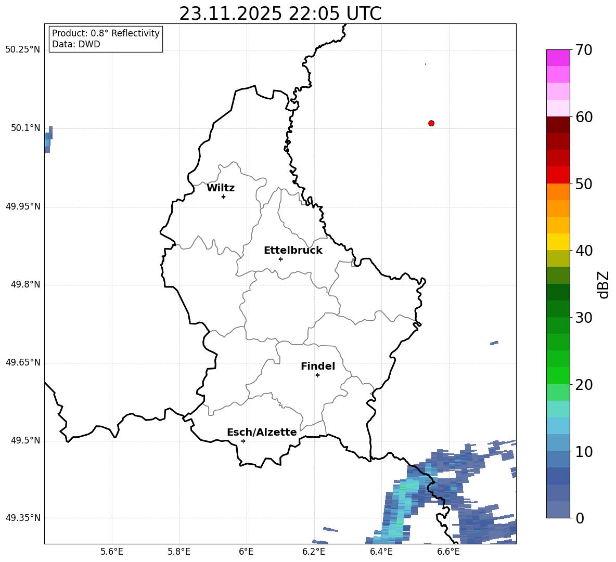Click the cross marker below Findel
This screenshot has height=562, width=616.
[317, 375]
